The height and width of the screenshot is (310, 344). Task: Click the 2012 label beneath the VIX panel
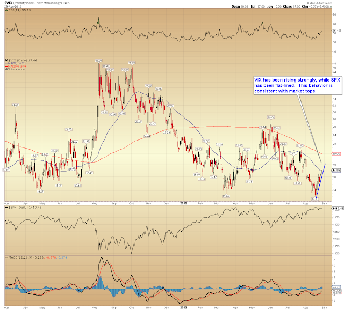coord(183,203)
